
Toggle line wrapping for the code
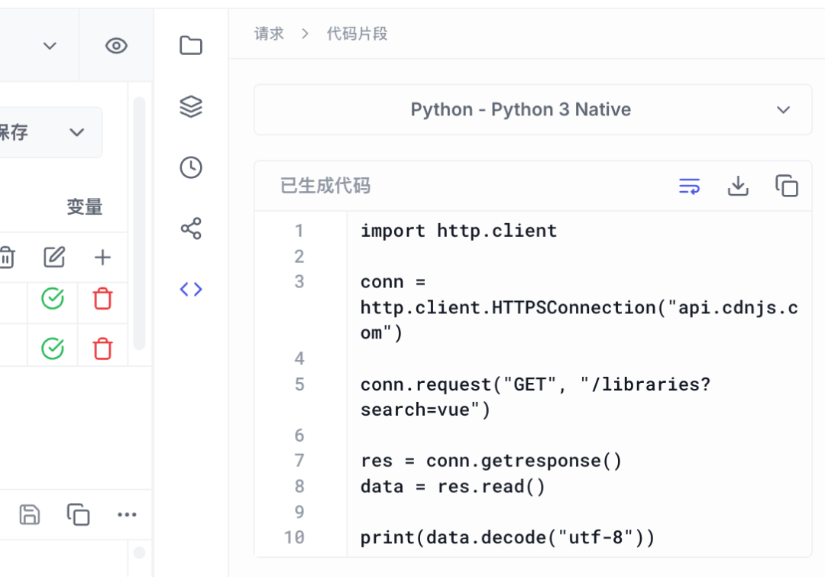688,185
